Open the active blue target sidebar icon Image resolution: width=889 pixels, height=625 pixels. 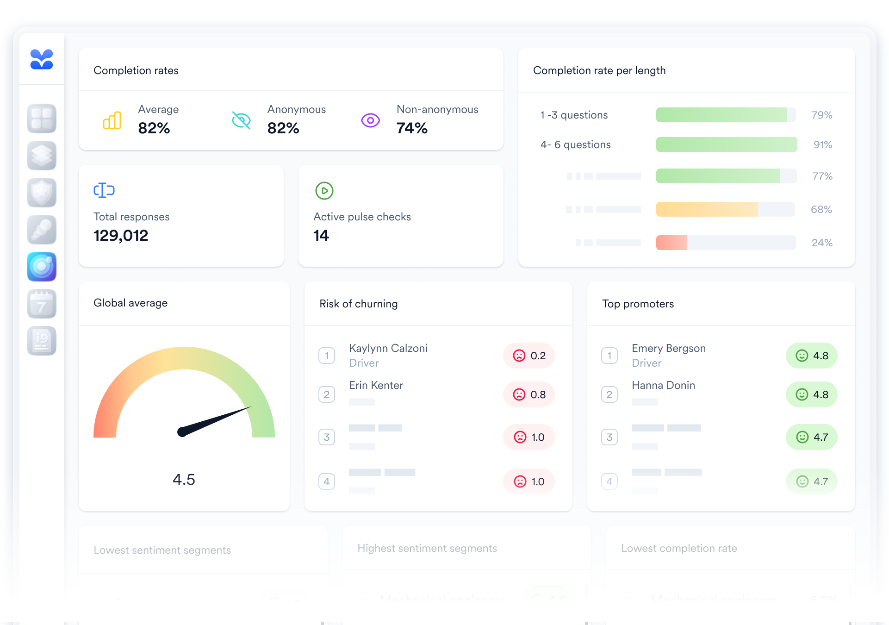point(42,267)
